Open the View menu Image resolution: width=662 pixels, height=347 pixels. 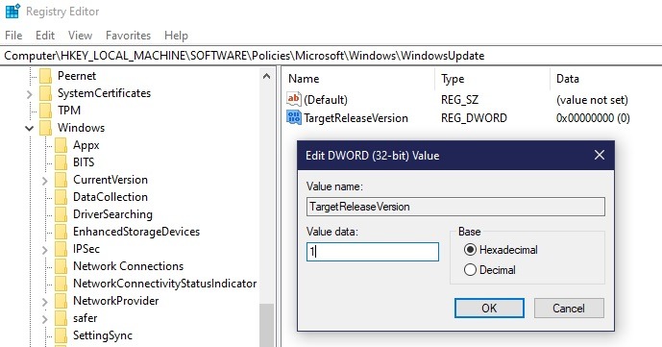(x=80, y=36)
